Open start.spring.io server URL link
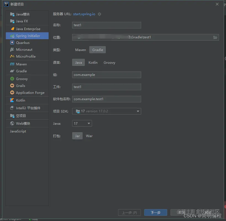 [x=84, y=14]
